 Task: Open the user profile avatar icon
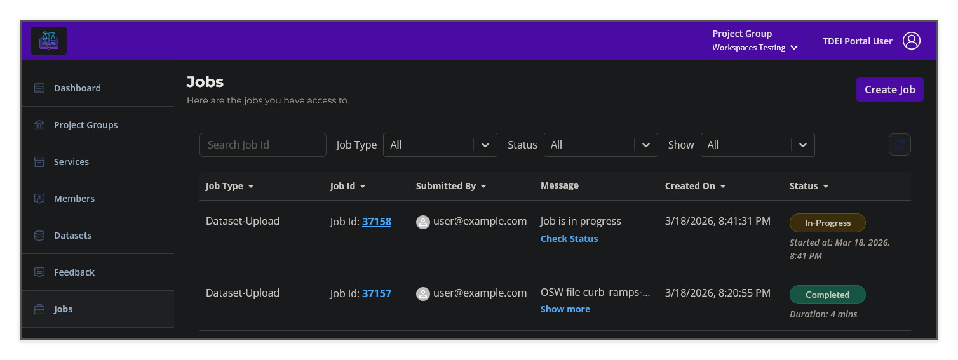(912, 41)
